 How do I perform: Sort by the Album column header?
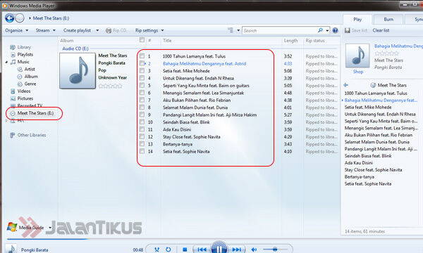click(x=67, y=41)
